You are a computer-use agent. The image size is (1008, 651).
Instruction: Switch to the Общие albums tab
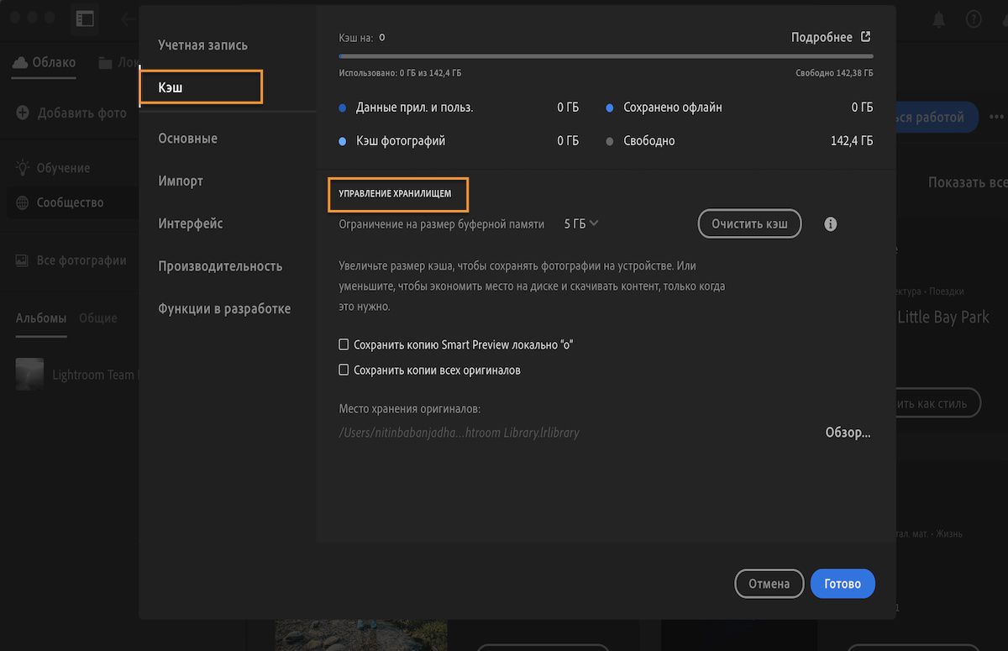point(98,318)
